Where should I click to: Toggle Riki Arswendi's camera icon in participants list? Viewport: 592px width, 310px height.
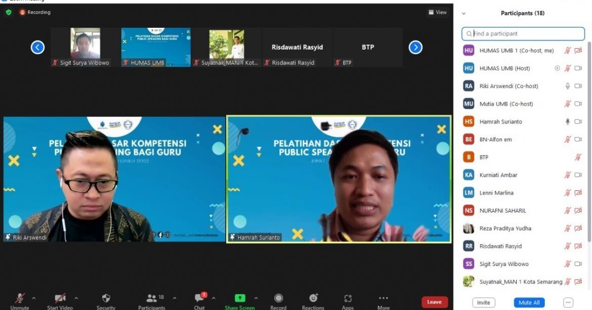[578, 86]
